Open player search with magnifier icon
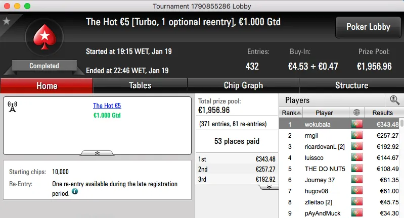 [394, 100]
